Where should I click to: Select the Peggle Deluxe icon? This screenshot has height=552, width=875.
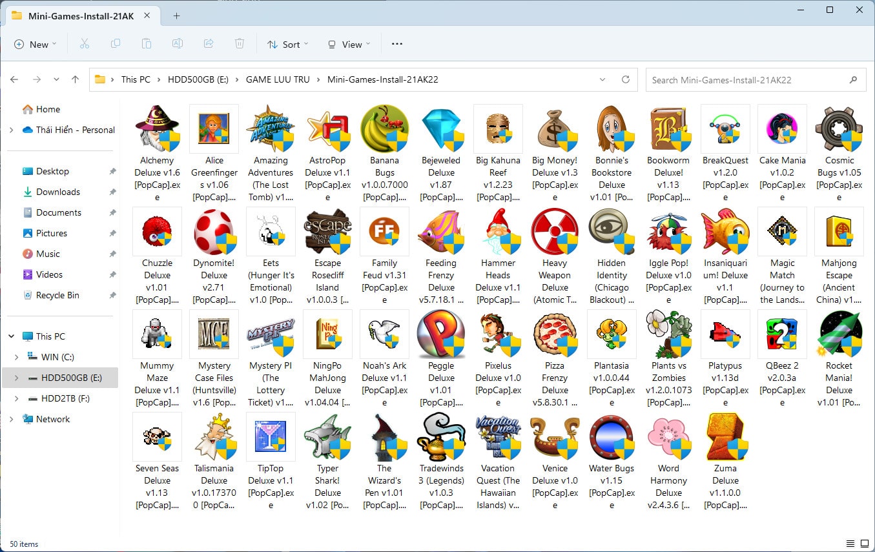pos(441,334)
